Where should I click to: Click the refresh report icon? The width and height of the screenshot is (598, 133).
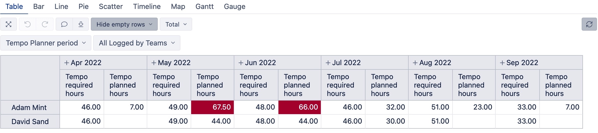(x=589, y=24)
